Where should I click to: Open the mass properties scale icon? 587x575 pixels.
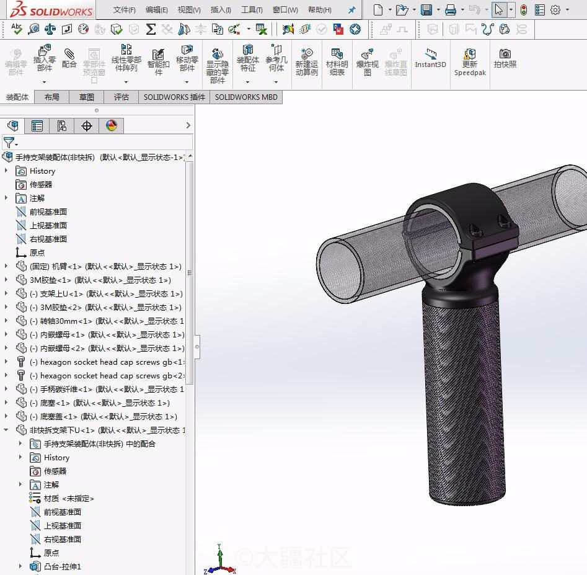pos(50,29)
